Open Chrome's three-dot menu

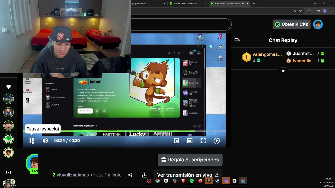coord(331,11)
